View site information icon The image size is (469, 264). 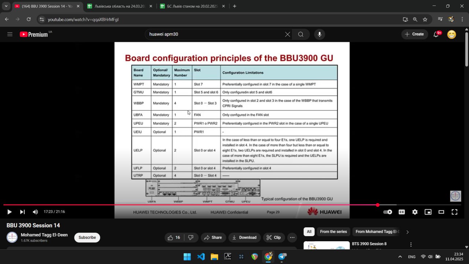41,19
